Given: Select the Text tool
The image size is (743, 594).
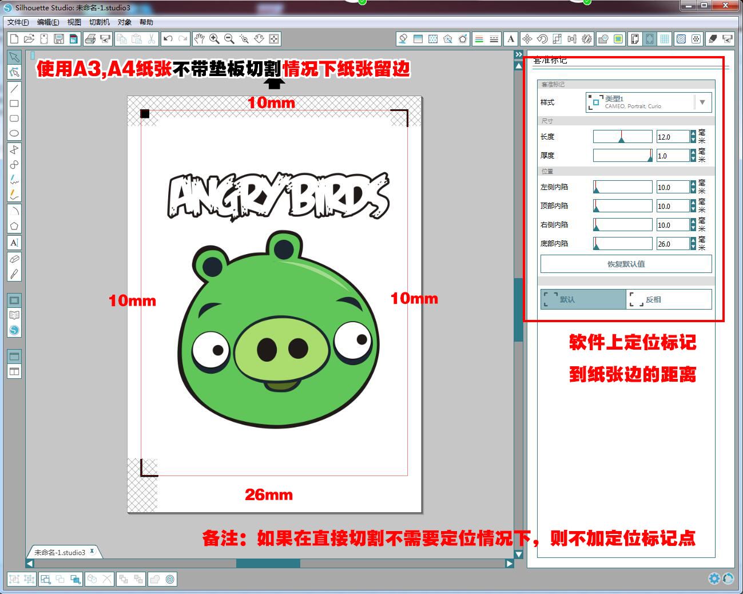Looking at the screenshot, I should click(14, 243).
